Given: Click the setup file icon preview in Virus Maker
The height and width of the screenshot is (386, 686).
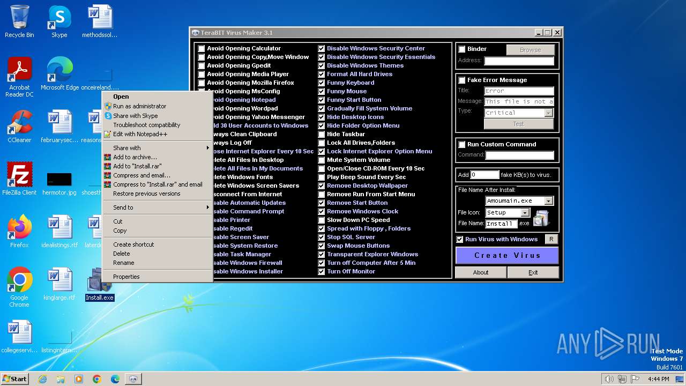Looking at the screenshot, I should pos(541,218).
